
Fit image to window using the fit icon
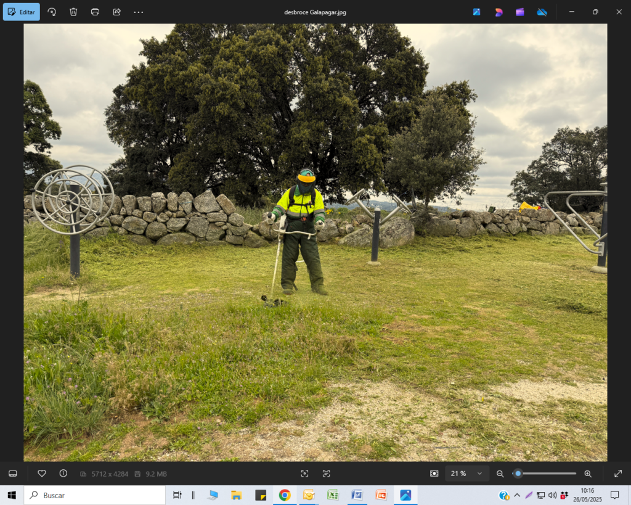(434, 474)
